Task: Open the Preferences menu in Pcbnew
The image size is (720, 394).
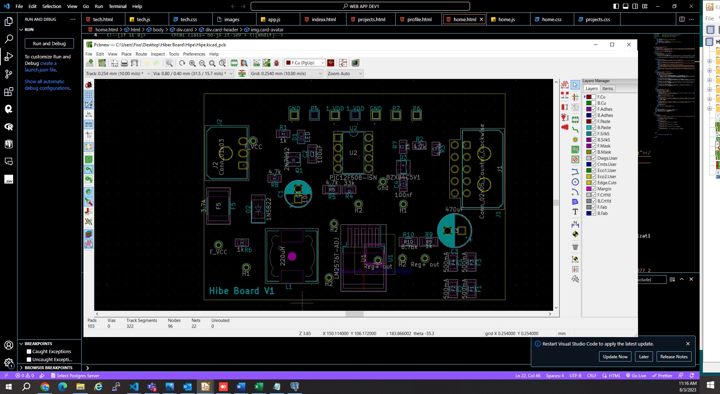Action: click(x=194, y=54)
